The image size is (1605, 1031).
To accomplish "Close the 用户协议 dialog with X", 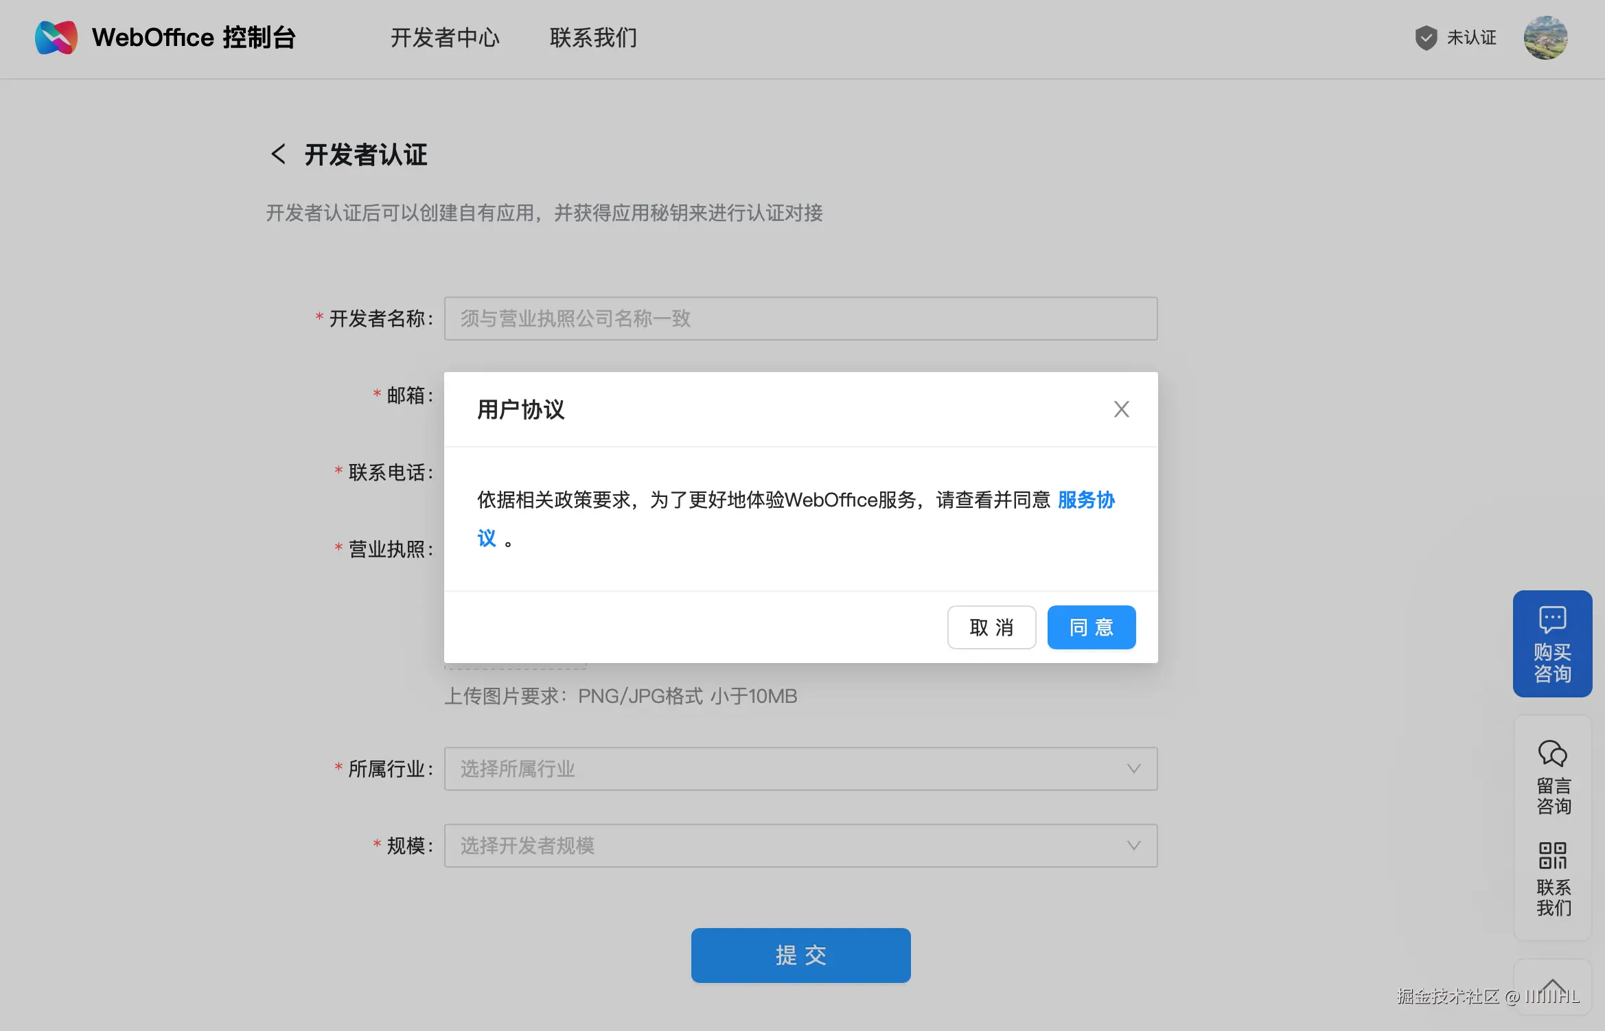I will [x=1121, y=409].
